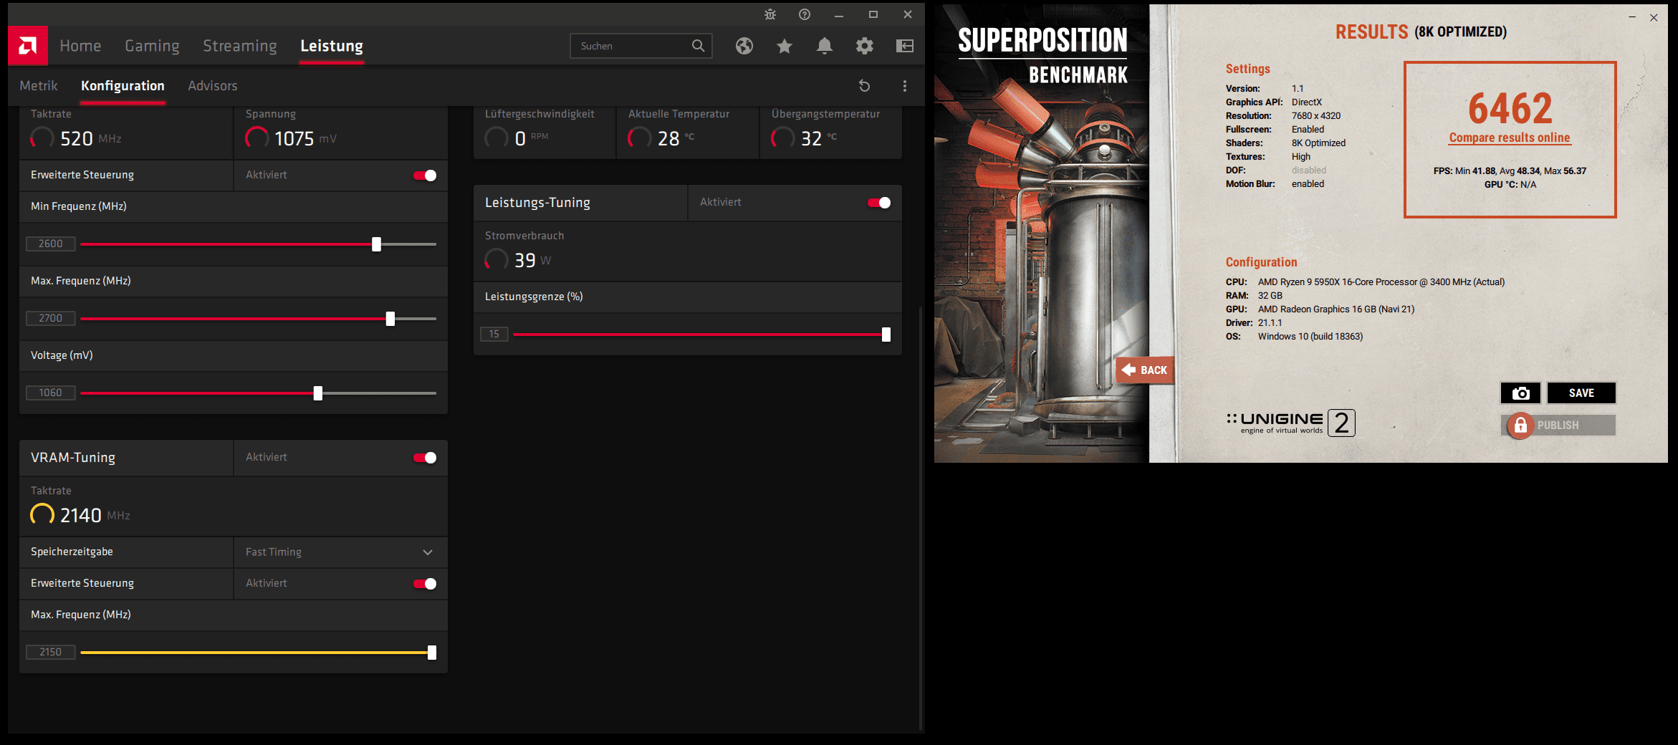This screenshot has width=1678, height=745.
Task: Toggle GPU Erweiterte Steuerung switch
Action: click(x=425, y=176)
